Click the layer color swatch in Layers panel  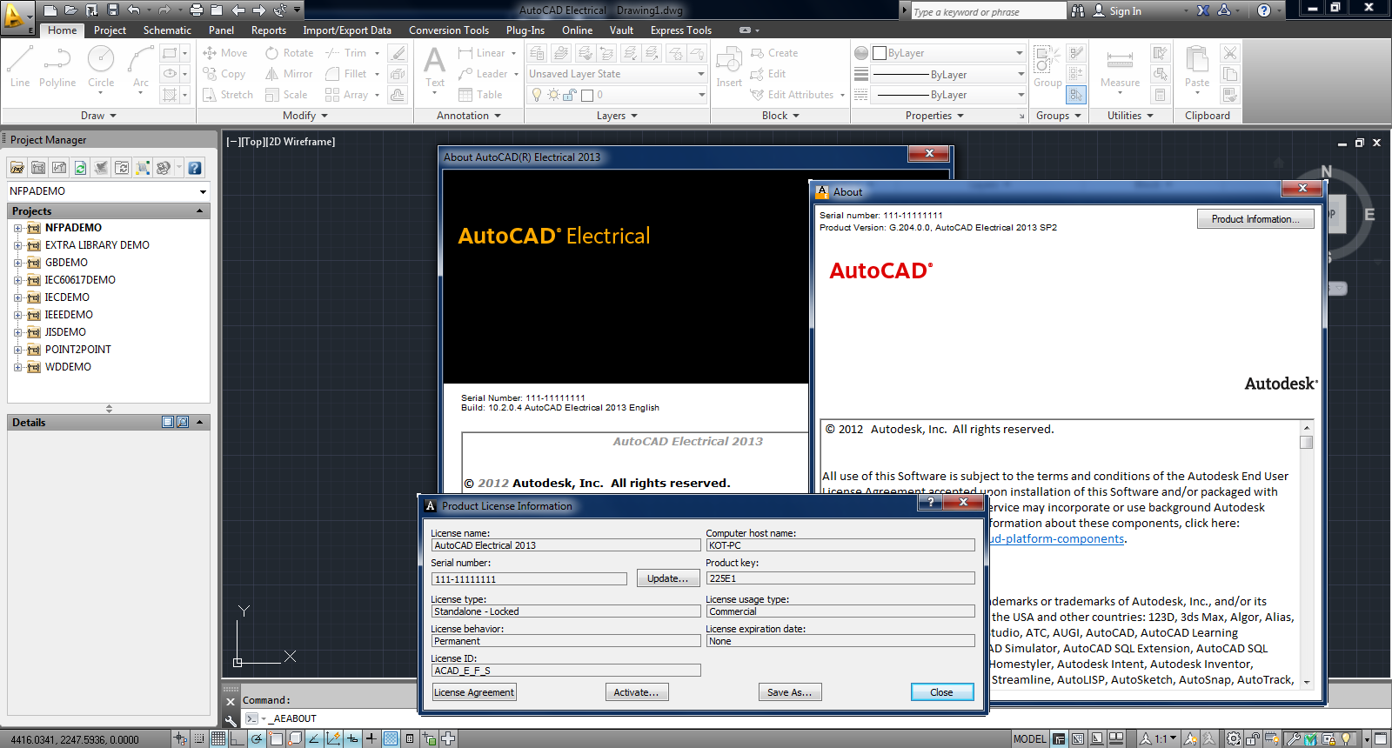587,95
